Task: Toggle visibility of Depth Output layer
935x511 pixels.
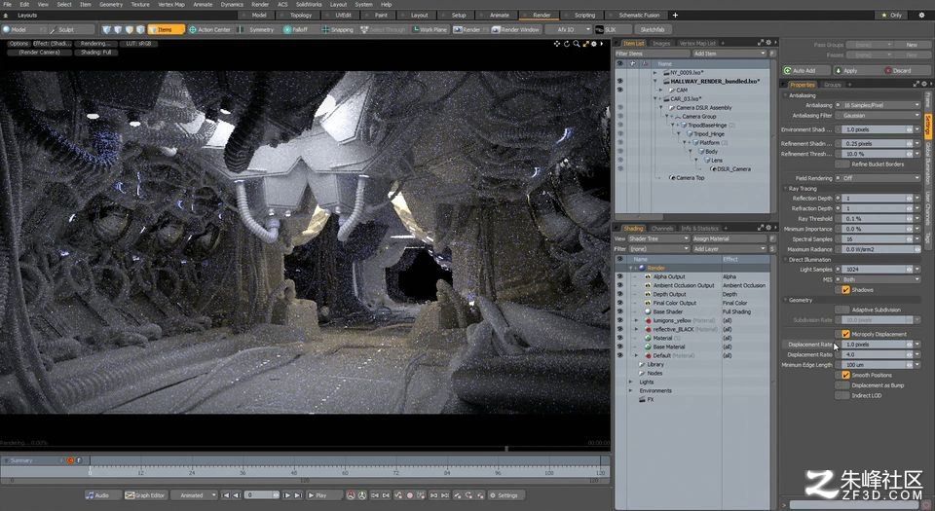Action: coord(620,294)
